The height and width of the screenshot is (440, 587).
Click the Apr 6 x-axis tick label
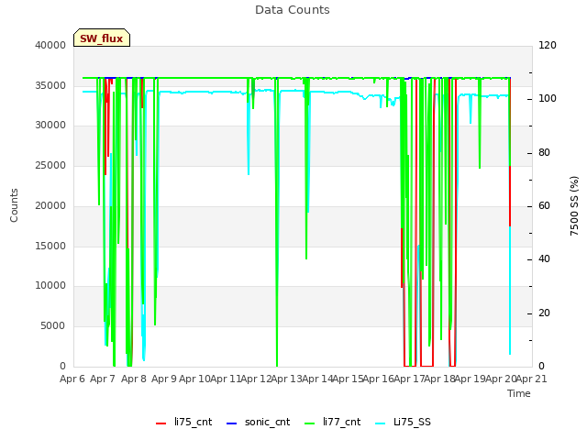click(x=72, y=379)
